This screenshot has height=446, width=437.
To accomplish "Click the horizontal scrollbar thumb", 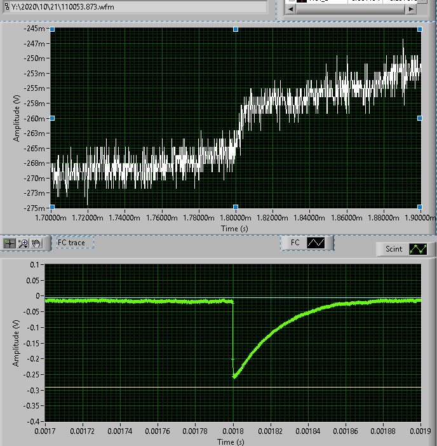I will point(351,9).
